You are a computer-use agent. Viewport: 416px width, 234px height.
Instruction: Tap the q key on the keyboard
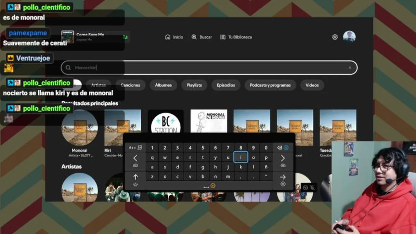pos(152,158)
